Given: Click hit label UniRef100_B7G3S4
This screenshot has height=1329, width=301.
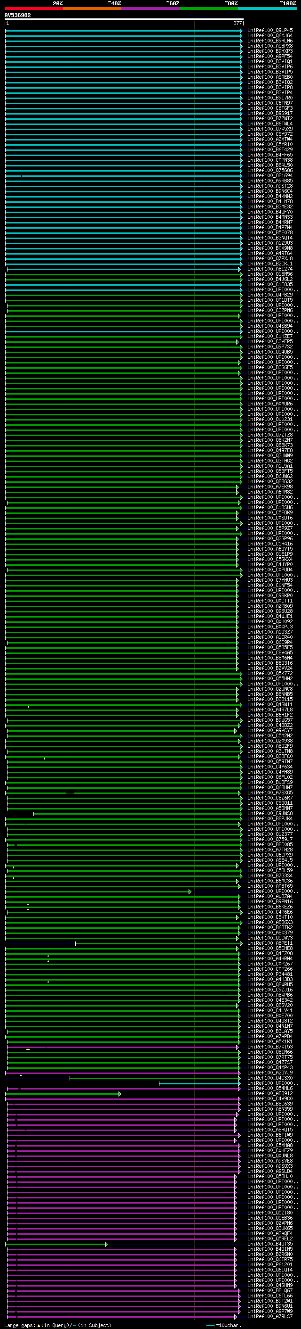Looking at the screenshot, I should (270, 876).
